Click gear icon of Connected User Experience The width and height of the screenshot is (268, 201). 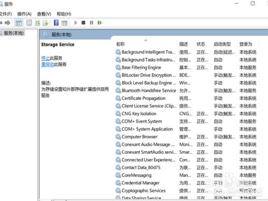click(x=118, y=160)
